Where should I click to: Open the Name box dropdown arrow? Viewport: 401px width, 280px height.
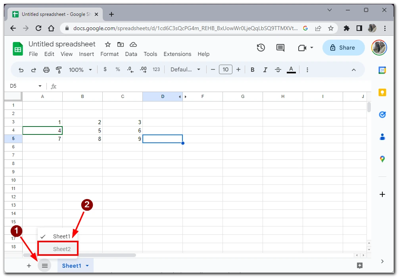[x=40, y=86]
